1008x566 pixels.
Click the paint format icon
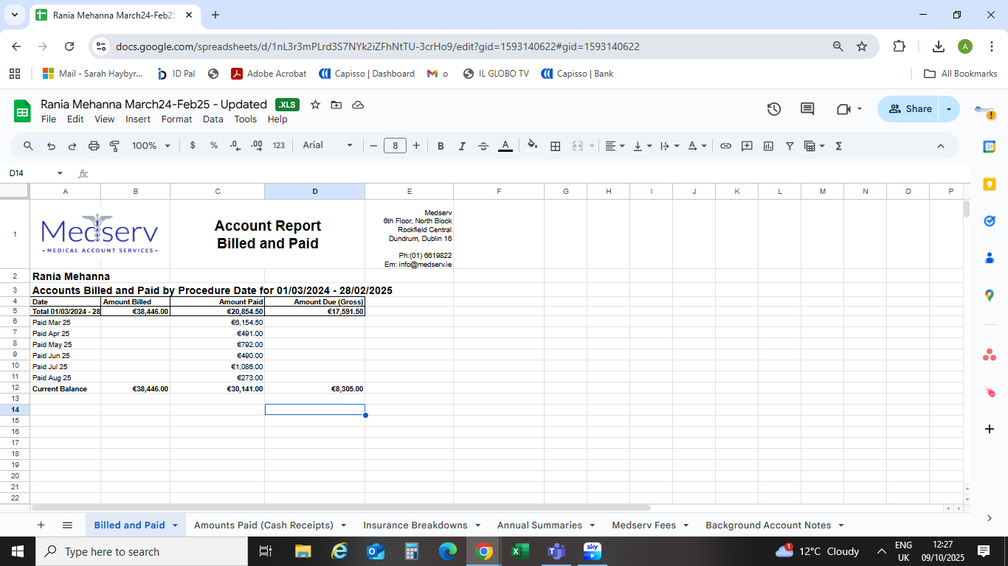point(114,146)
